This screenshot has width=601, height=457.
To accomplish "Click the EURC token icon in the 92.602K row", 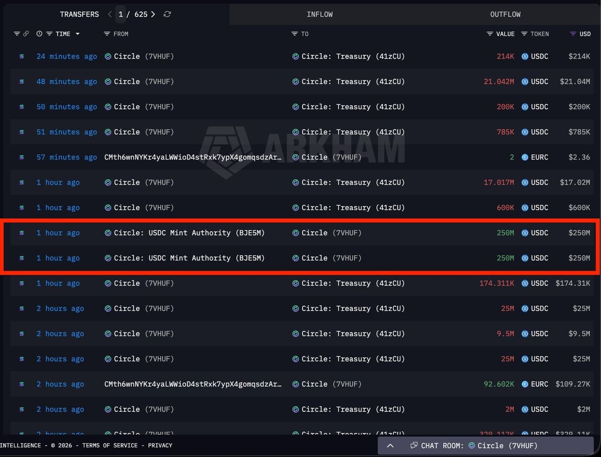I will click(x=525, y=384).
